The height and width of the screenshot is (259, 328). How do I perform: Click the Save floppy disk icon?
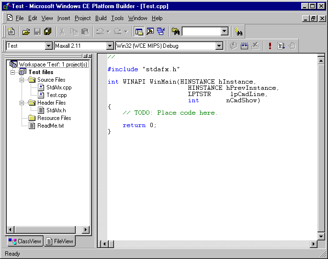click(x=37, y=32)
